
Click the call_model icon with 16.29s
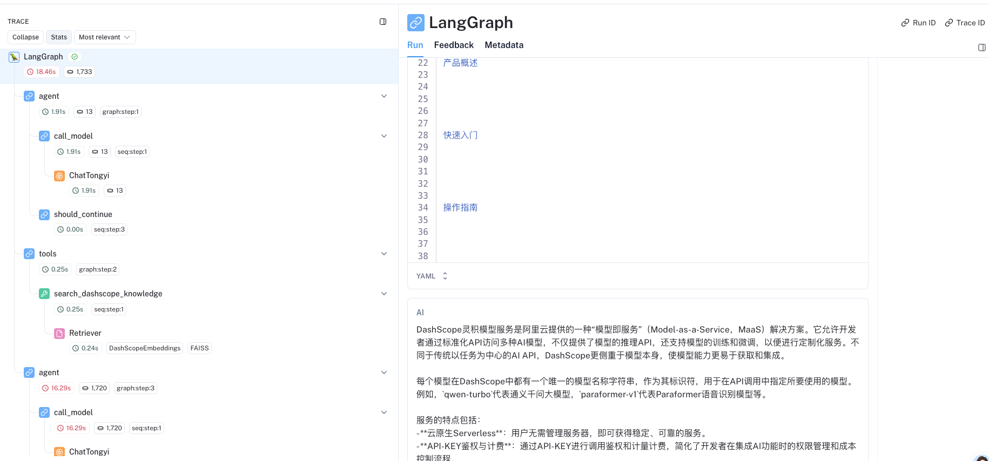pos(44,412)
